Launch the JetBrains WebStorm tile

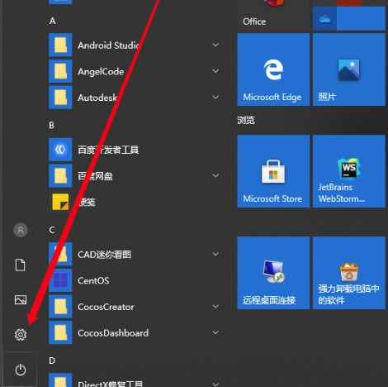coord(349,171)
